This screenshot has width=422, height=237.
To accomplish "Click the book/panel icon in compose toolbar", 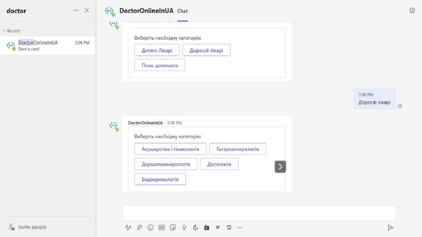I will tap(229, 228).
